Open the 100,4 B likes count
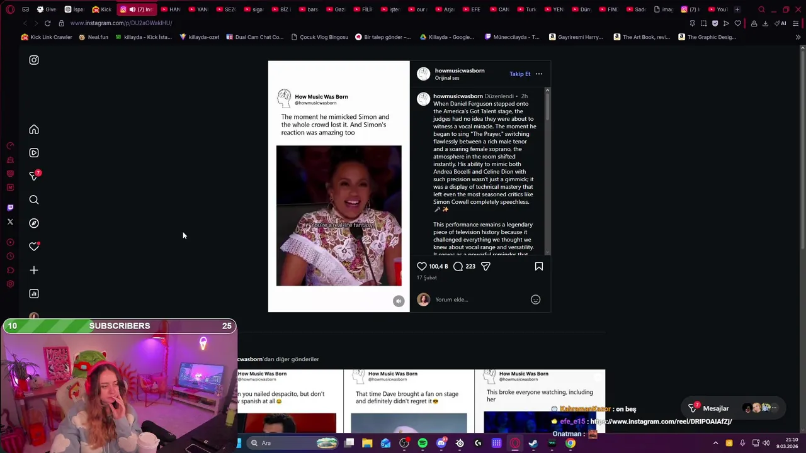This screenshot has width=806, height=453. [439, 267]
